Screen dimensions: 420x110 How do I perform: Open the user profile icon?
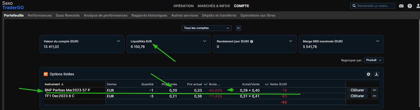418,6
